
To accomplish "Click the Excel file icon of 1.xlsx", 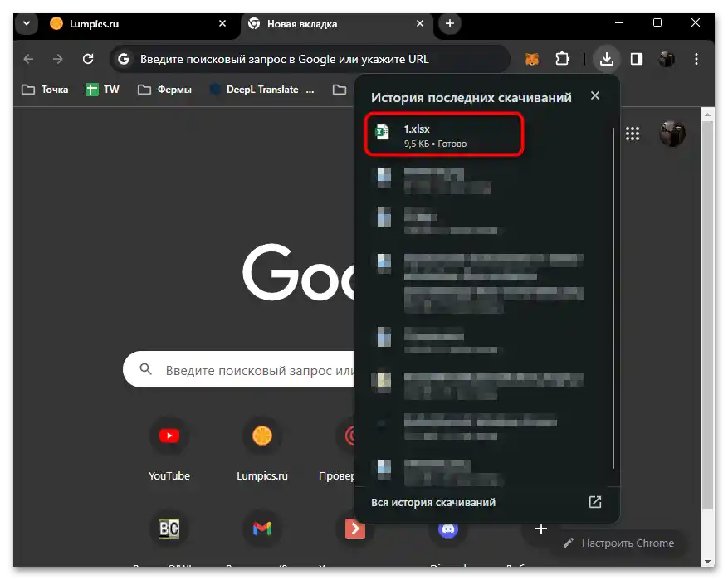I will pyautogui.click(x=382, y=133).
